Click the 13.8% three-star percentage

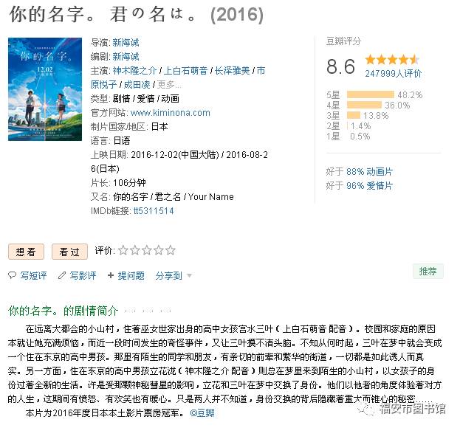[376, 115]
